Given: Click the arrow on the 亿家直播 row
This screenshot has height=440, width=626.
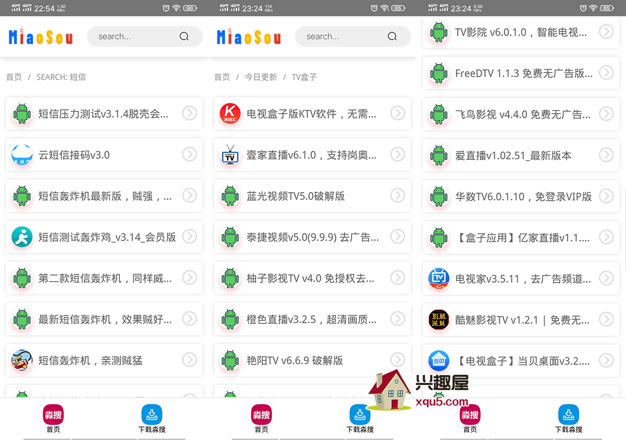Looking at the screenshot, I should click(x=606, y=236).
